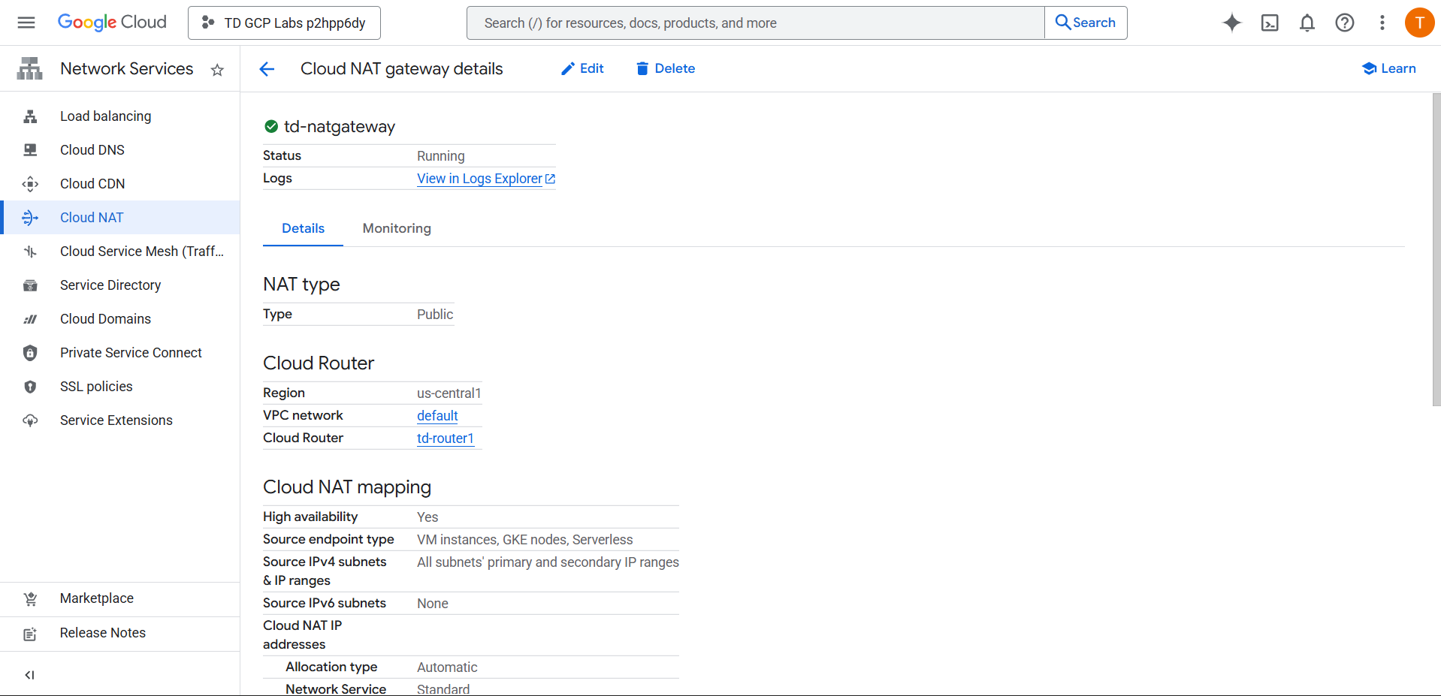Select the Details tab

[x=303, y=228]
